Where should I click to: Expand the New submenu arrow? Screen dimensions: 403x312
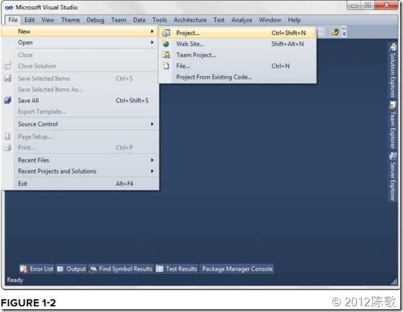pyautogui.click(x=152, y=31)
